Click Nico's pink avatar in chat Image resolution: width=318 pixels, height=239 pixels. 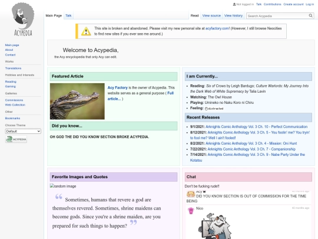click(x=191, y=211)
